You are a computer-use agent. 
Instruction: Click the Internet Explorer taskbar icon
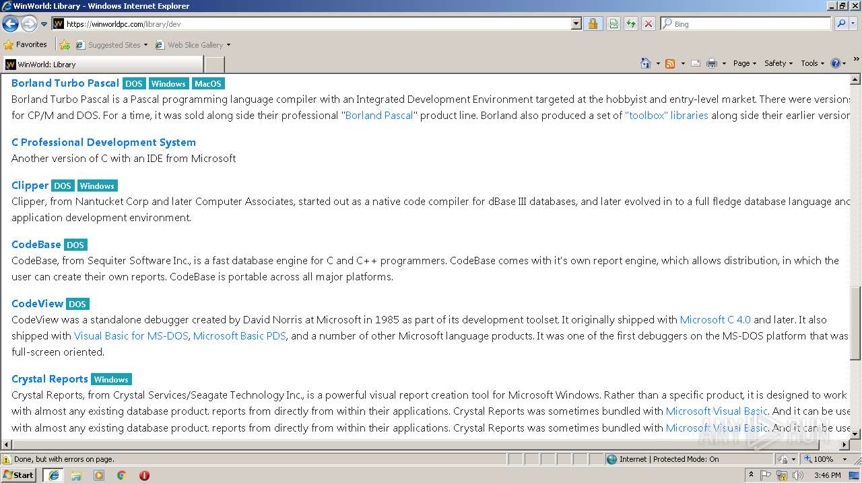[x=53, y=475]
